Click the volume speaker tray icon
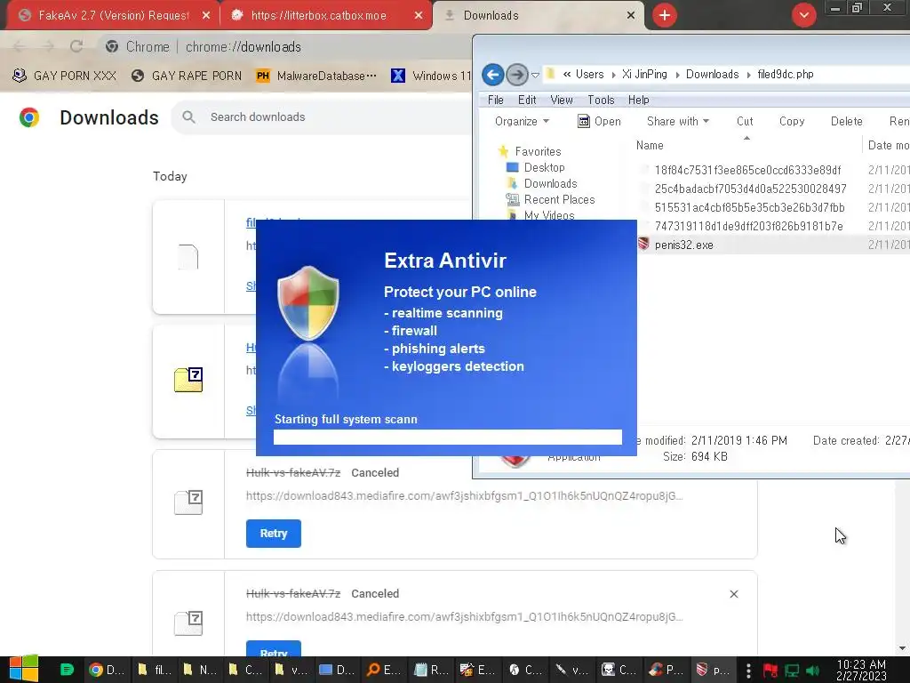Screen dimensions: 910x683 coord(812,671)
